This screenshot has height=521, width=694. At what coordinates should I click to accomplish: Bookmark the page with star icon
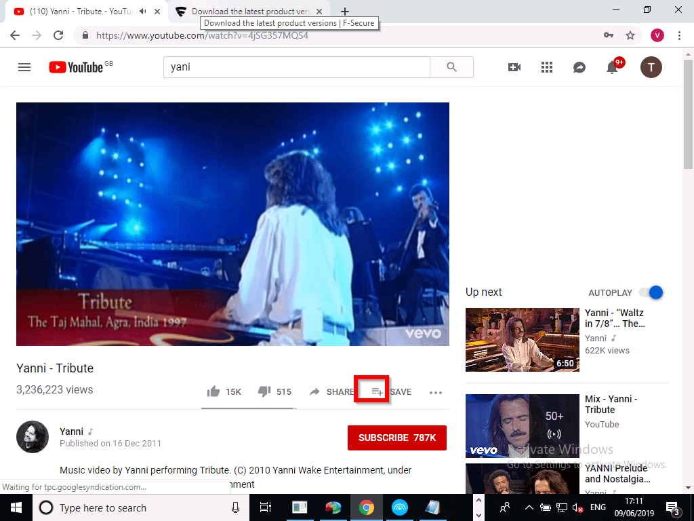[630, 35]
